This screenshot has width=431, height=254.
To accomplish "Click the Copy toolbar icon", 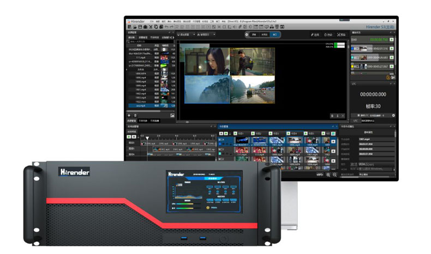I will [156, 27].
